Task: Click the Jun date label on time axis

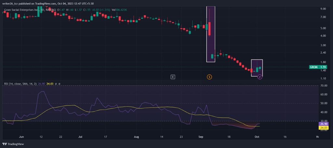Action: click(x=21, y=137)
